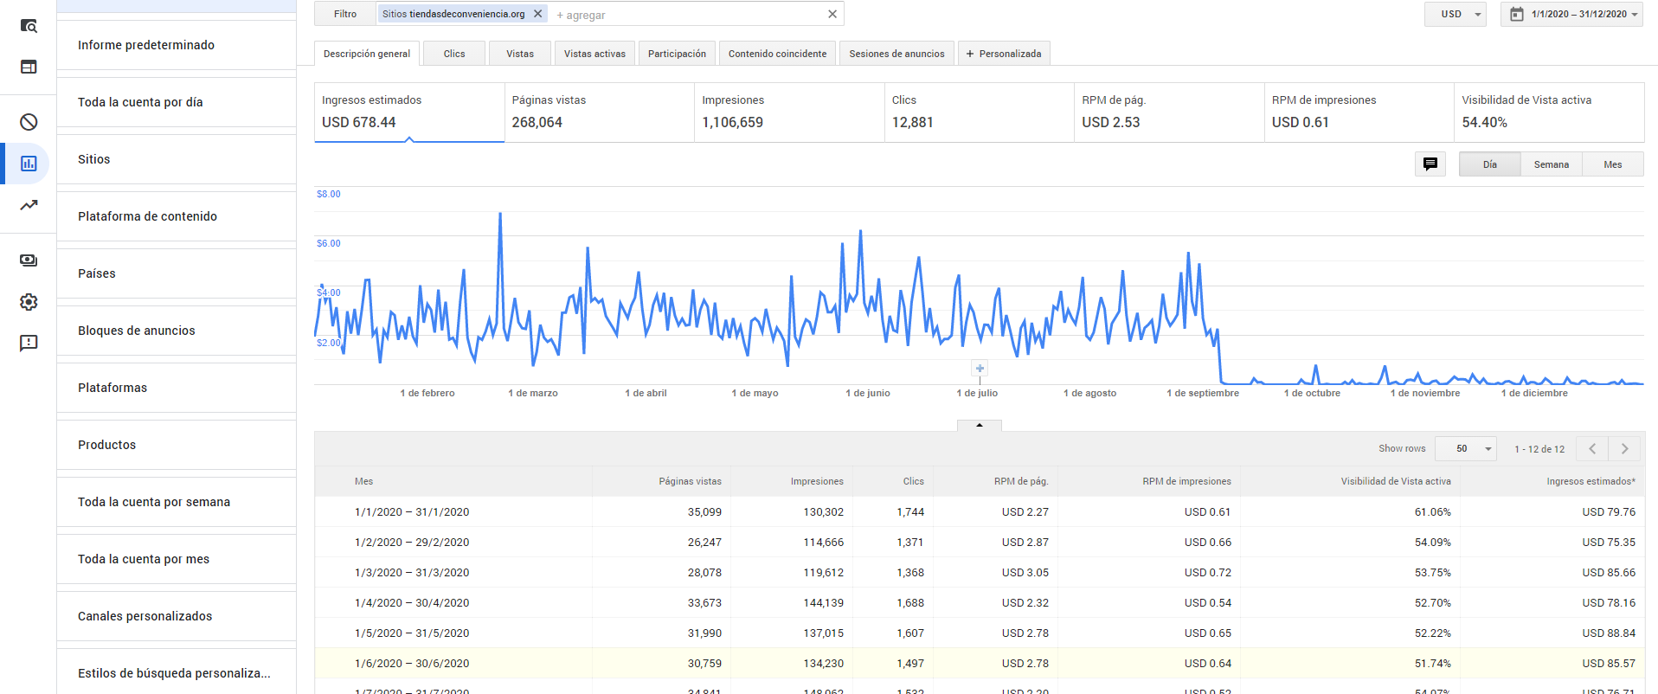Click the blocking controls circle-slash icon

pyautogui.click(x=29, y=122)
